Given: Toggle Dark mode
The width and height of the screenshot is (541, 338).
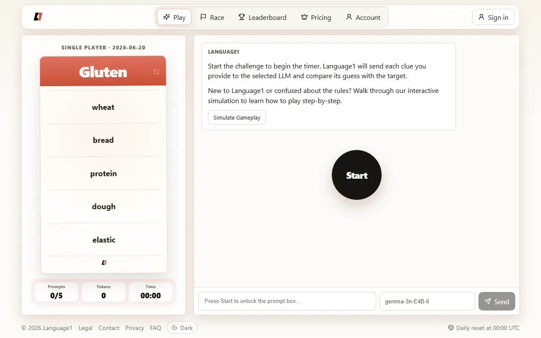Looking at the screenshot, I should click(182, 328).
